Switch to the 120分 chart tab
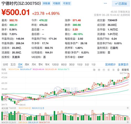Viewport: 131px width, 124px height. 55,64
